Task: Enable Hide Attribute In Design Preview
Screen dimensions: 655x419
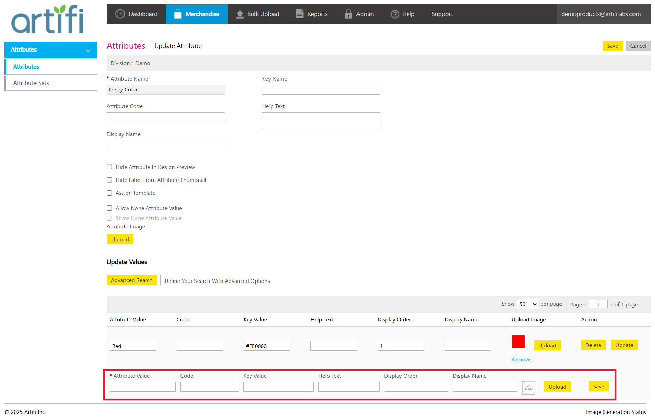Action: click(110, 167)
